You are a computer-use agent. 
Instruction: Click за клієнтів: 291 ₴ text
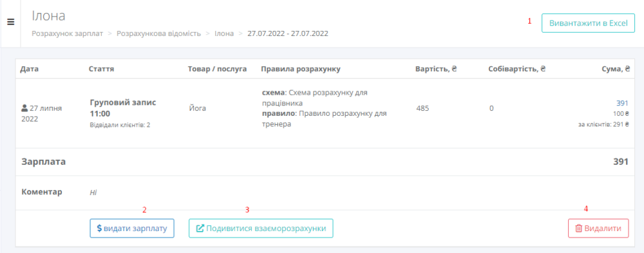(x=603, y=124)
